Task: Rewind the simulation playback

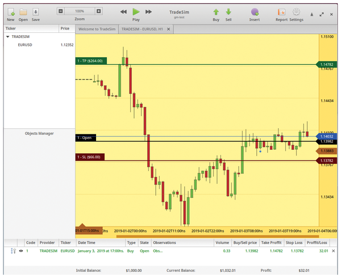Action: (x=123, y=12)
